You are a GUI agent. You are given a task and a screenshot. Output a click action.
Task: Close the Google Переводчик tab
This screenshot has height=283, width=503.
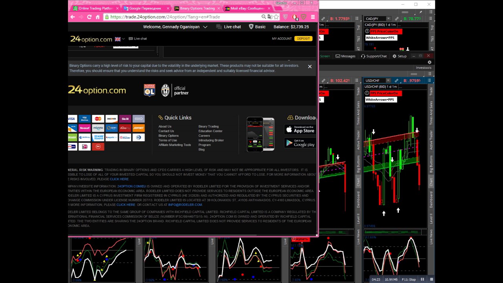(168, 8)
